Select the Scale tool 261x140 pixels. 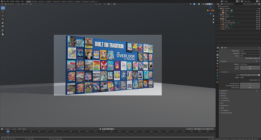pyautogui.click(x=3, y=23)
